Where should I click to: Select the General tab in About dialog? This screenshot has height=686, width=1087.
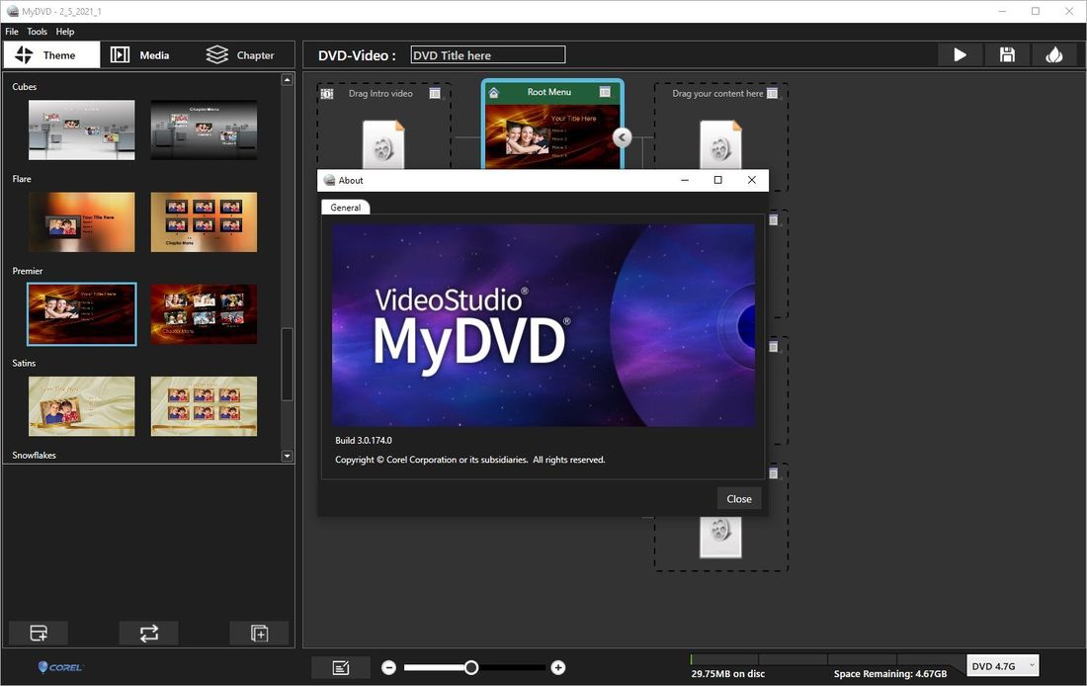(345, 208)
